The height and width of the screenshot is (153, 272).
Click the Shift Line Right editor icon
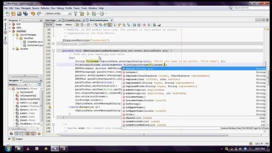139,25
